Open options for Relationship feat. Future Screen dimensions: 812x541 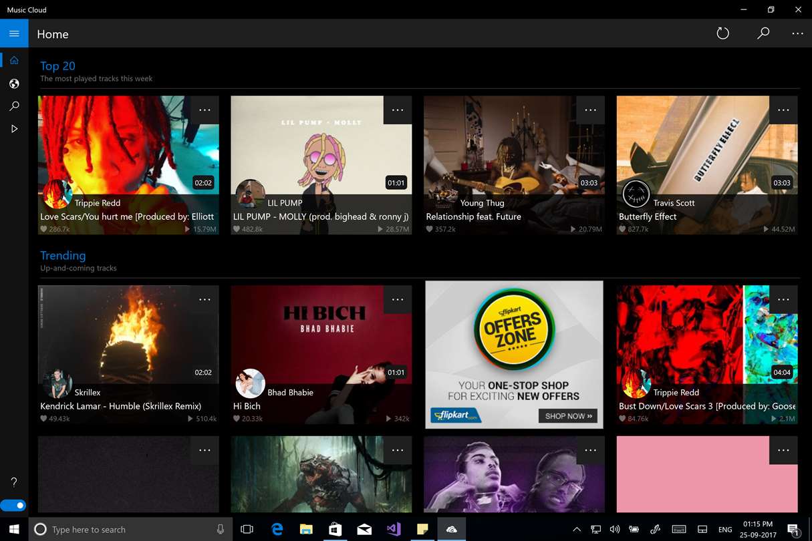pos(591,110)
